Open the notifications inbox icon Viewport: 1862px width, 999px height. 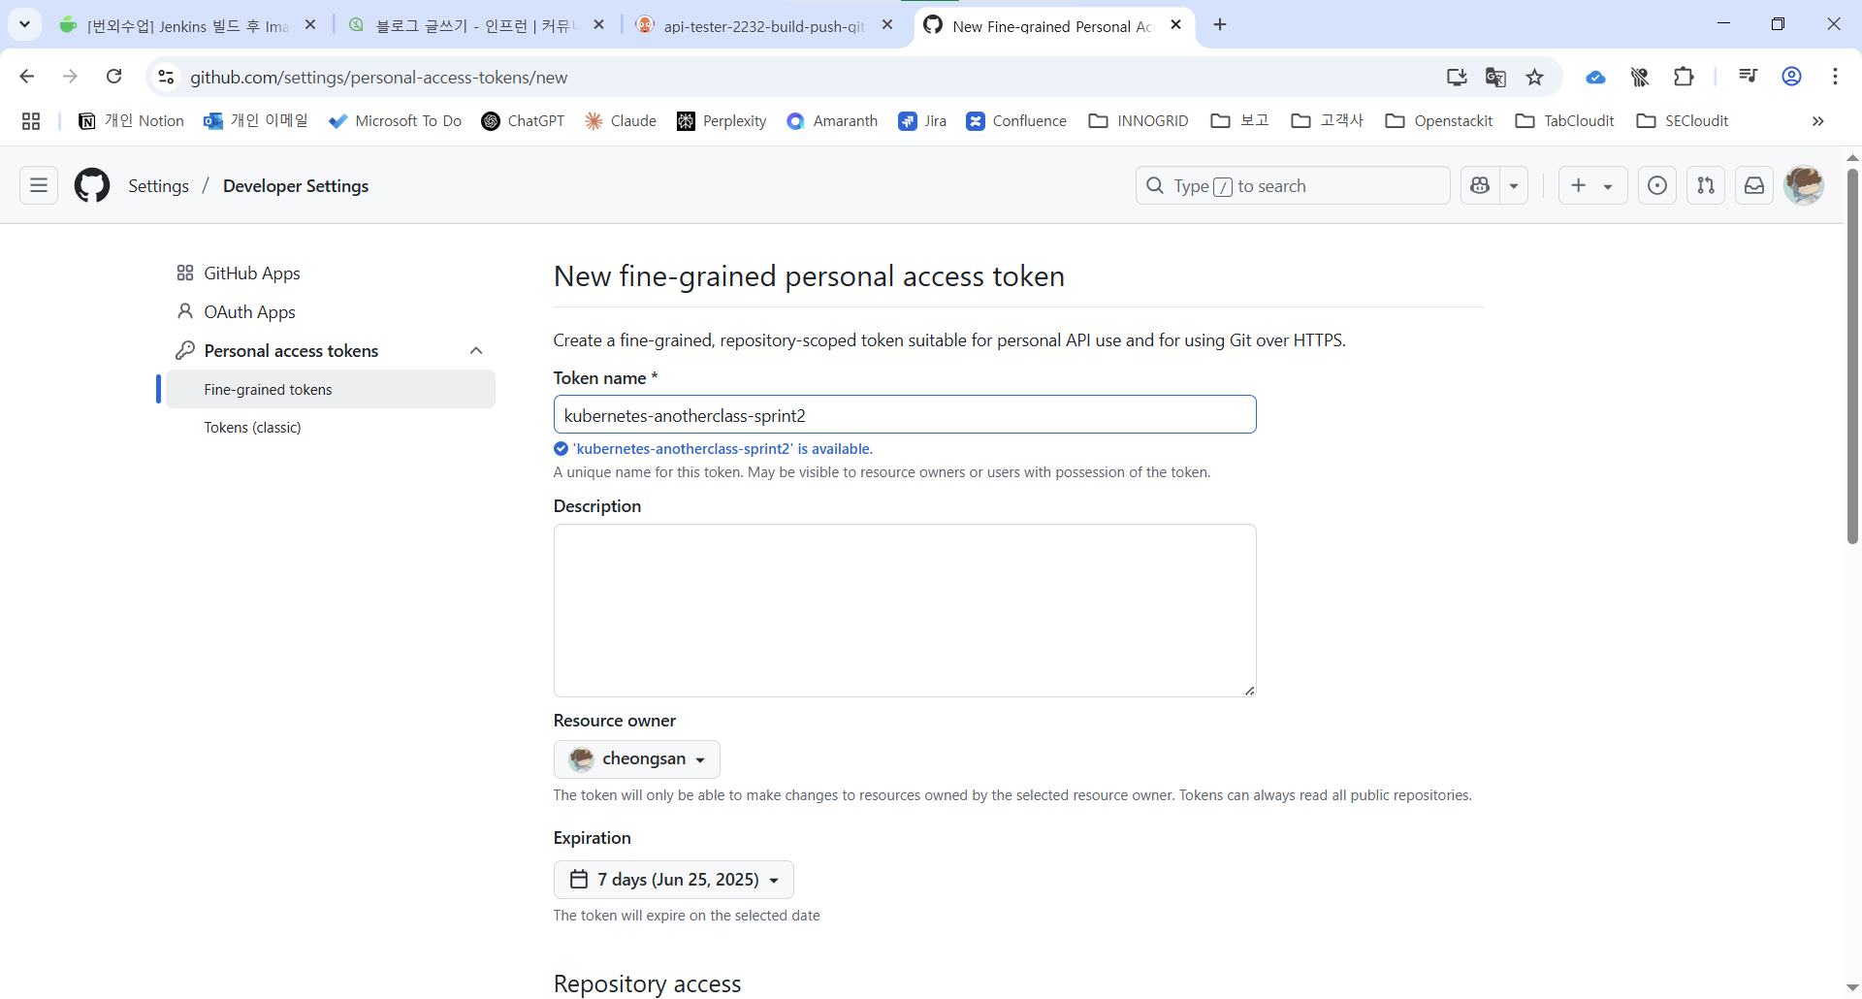pos(1754,185)
